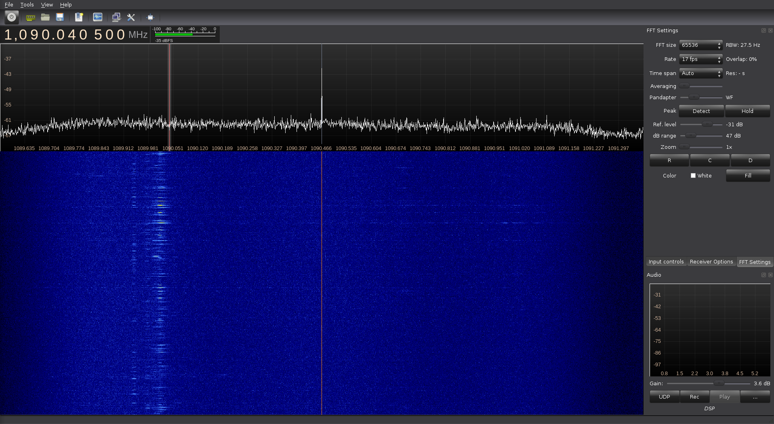Open the I/Q recording tool monitor icon
Screen dimensions: 774x424
[98, 17]
